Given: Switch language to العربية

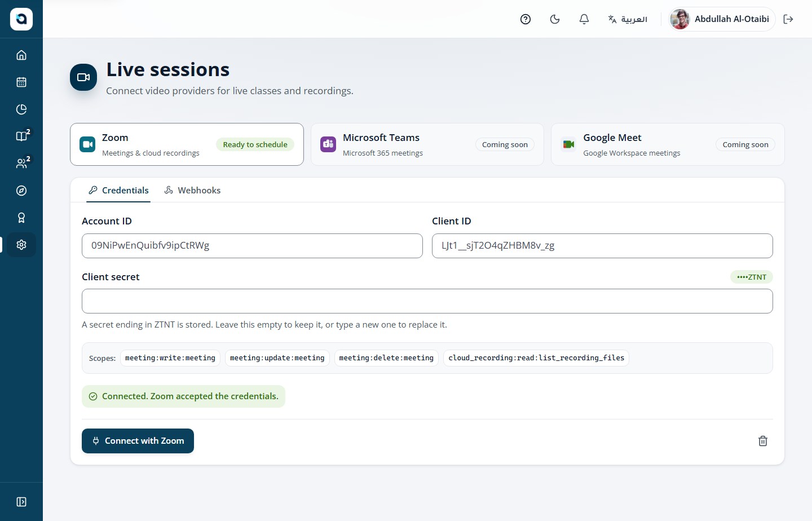Looking at the screenshot, I should click(x=628, y=19).
